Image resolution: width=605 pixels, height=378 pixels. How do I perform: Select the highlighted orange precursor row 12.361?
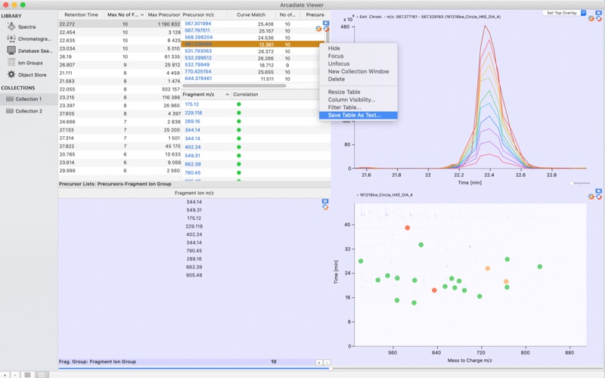pyautogui.click(x=253, y=45)
